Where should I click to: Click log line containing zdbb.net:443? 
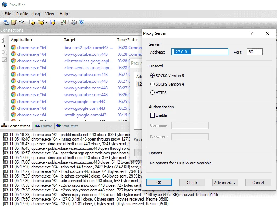point(72,167)
